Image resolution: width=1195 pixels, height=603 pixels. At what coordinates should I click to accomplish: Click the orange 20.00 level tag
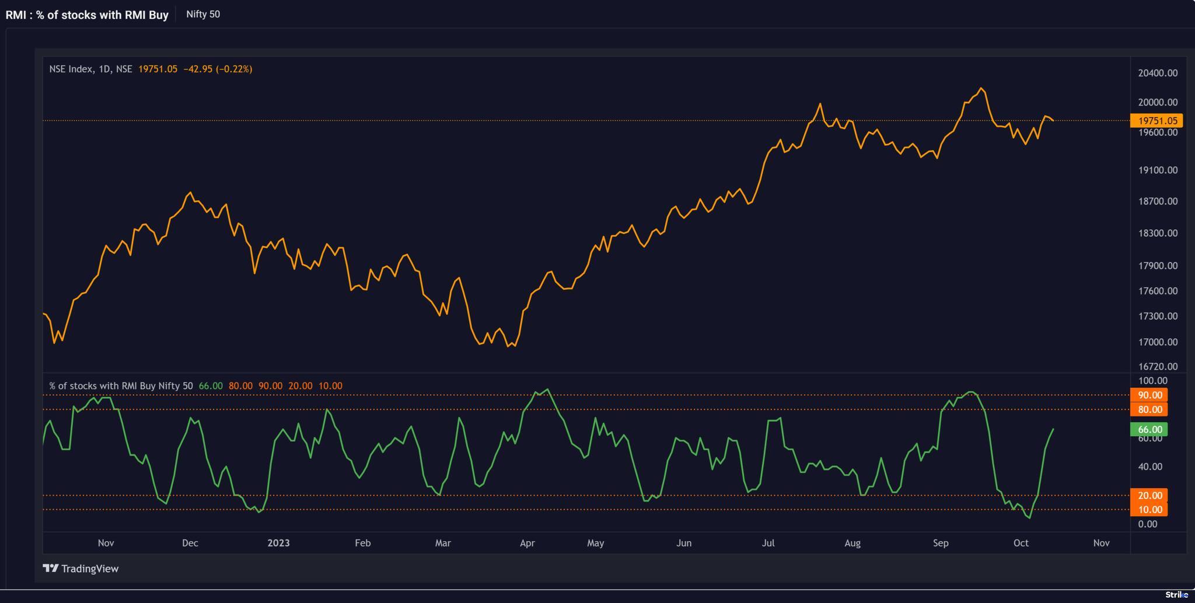[x=1149, y=495]
